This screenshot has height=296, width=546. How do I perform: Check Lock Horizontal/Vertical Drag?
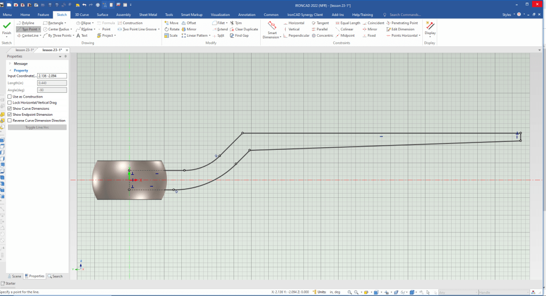10,102
